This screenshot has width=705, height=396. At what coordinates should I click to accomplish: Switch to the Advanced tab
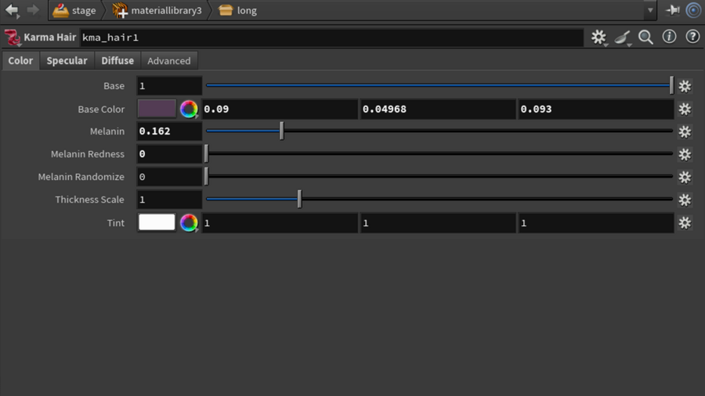(169, 60)
